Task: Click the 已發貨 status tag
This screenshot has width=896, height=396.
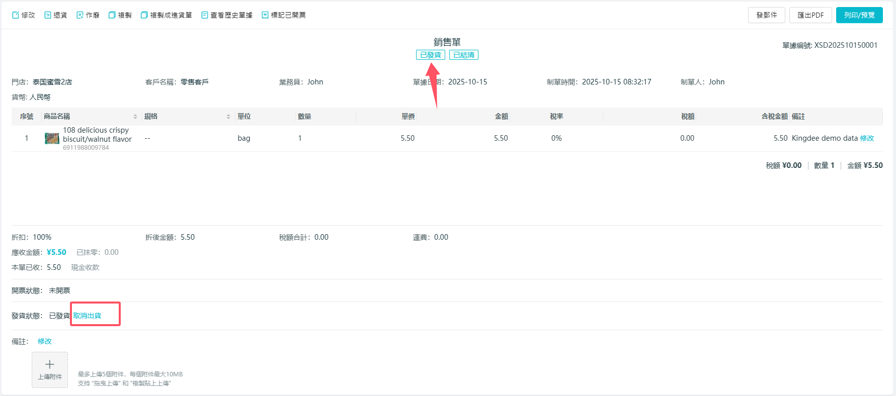Action: 430,55
